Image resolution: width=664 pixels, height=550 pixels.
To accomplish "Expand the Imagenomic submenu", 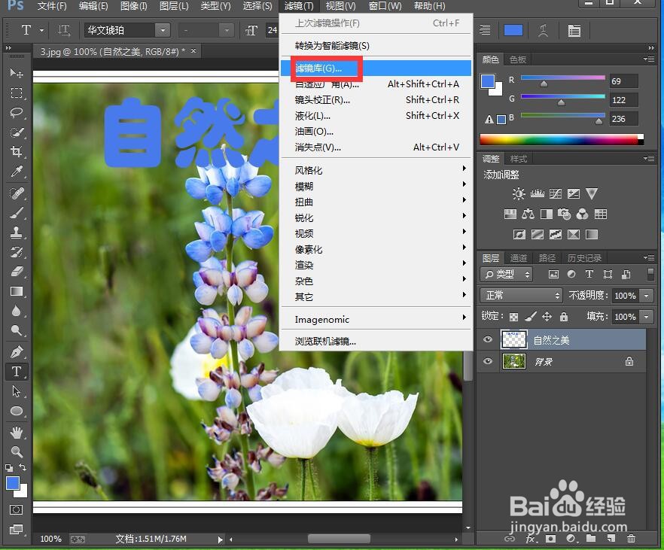I will (376, 320).
